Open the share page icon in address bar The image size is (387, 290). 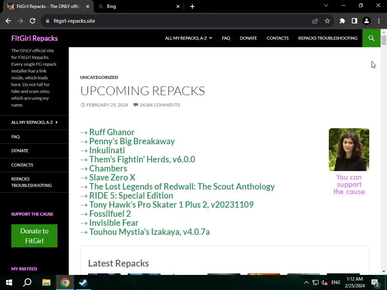315,21
